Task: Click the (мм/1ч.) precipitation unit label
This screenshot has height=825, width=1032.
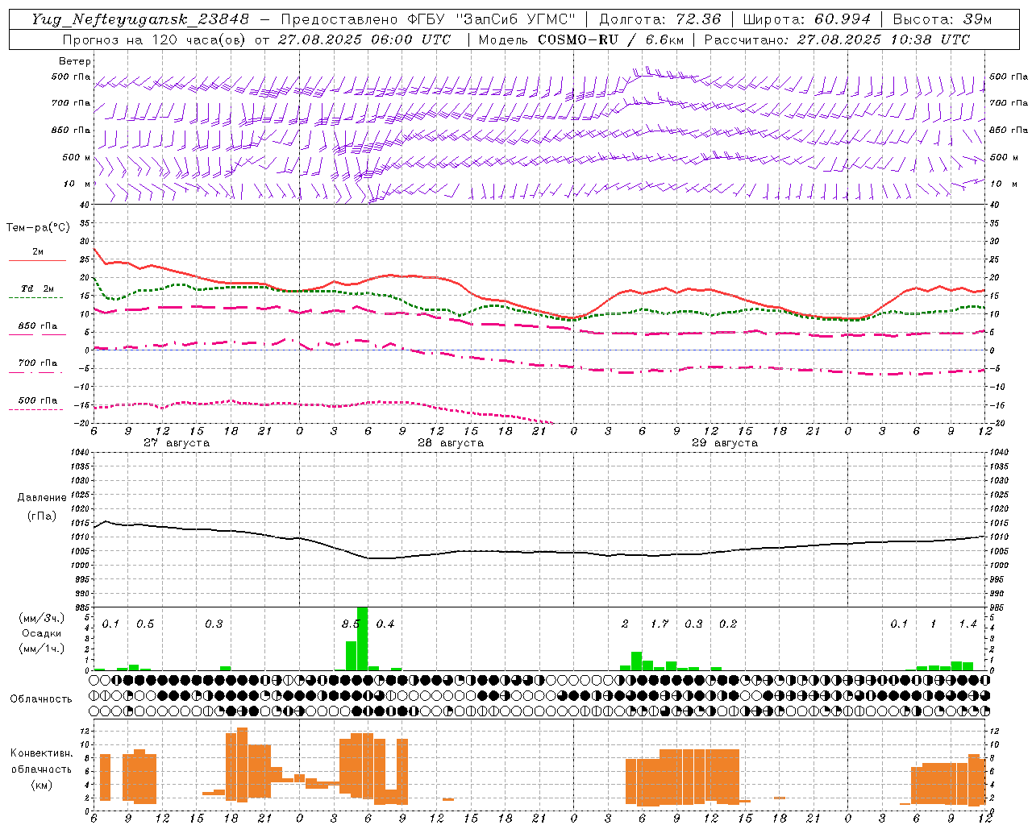Action: pyautogui.click(x=42, y=649)
